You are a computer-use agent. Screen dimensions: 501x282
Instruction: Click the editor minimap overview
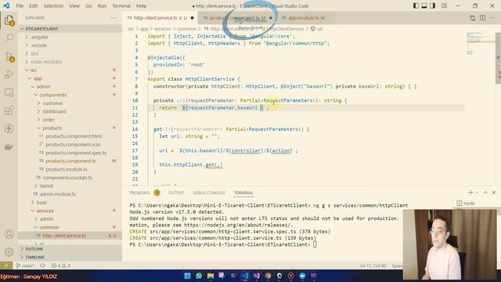point(480,43)
